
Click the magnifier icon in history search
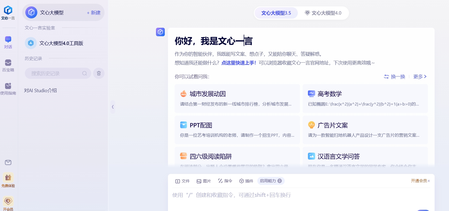tap(85, 73)
